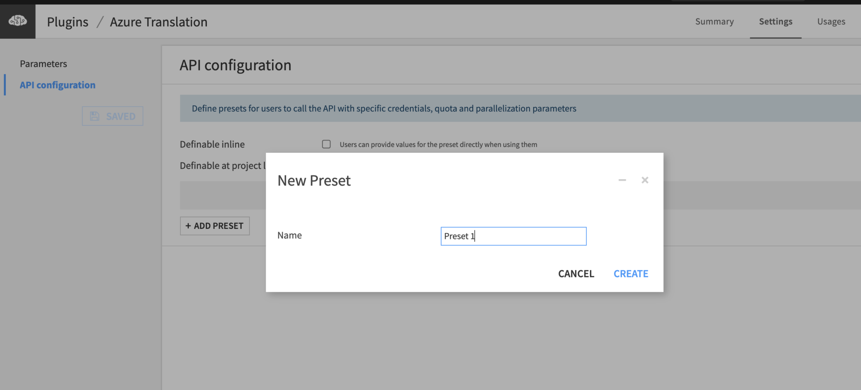Screen dimensions: 861x390
Task: Select API configuration in the sidebar
Action: click(x=57, y=85)
